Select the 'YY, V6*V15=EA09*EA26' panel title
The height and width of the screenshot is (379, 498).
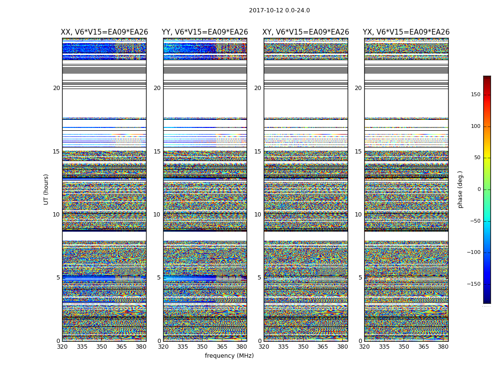point(205,32)
